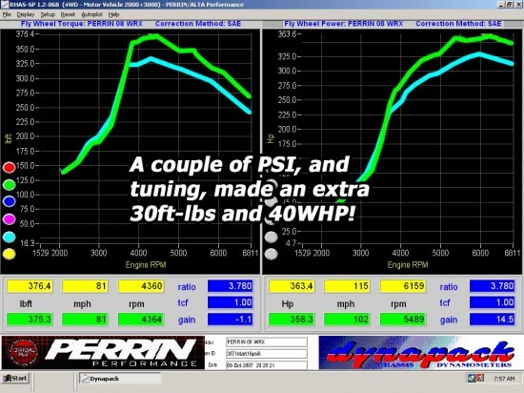Click the Fly Wheel Torque graph title

(x=82, y=24)
